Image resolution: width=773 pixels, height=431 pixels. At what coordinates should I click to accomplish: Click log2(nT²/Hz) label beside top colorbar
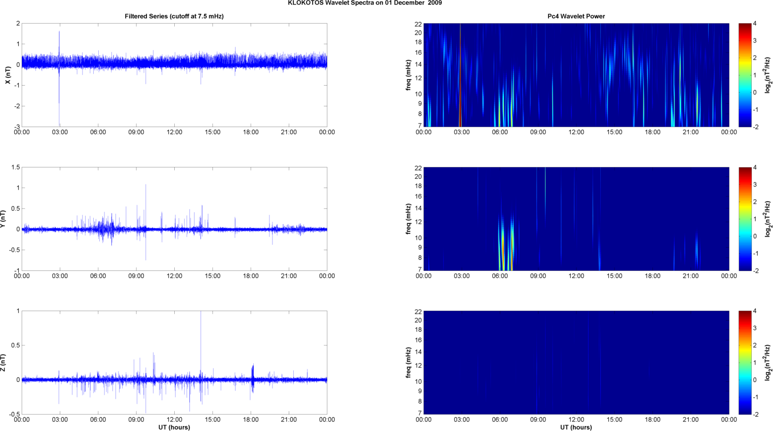pyautogui.click(x=768, y=75)
